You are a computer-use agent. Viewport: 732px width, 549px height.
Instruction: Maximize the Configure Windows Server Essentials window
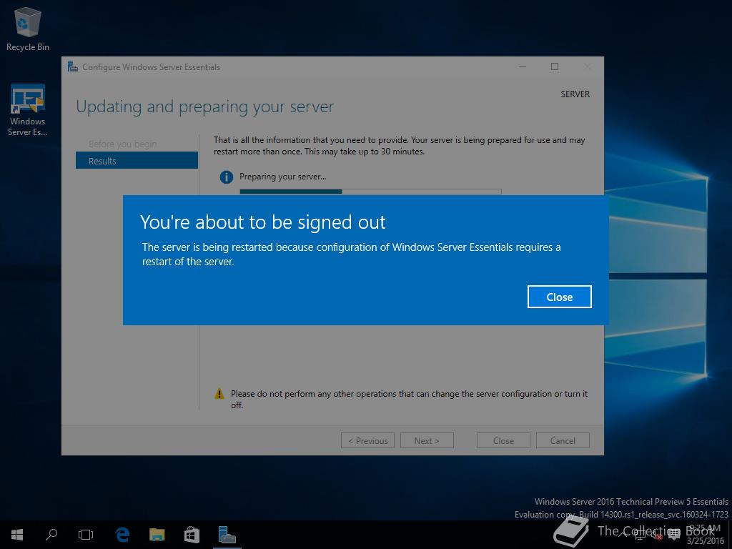[555, 66]
